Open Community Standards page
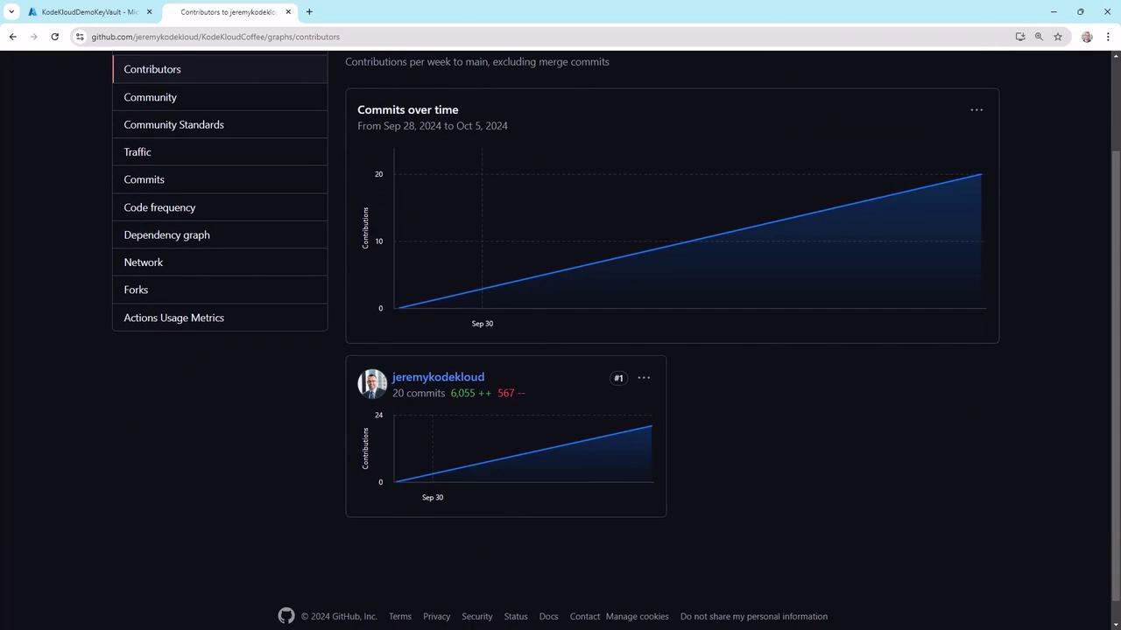The width and height of the screenshot is (1121, 630). coord(220,124)
